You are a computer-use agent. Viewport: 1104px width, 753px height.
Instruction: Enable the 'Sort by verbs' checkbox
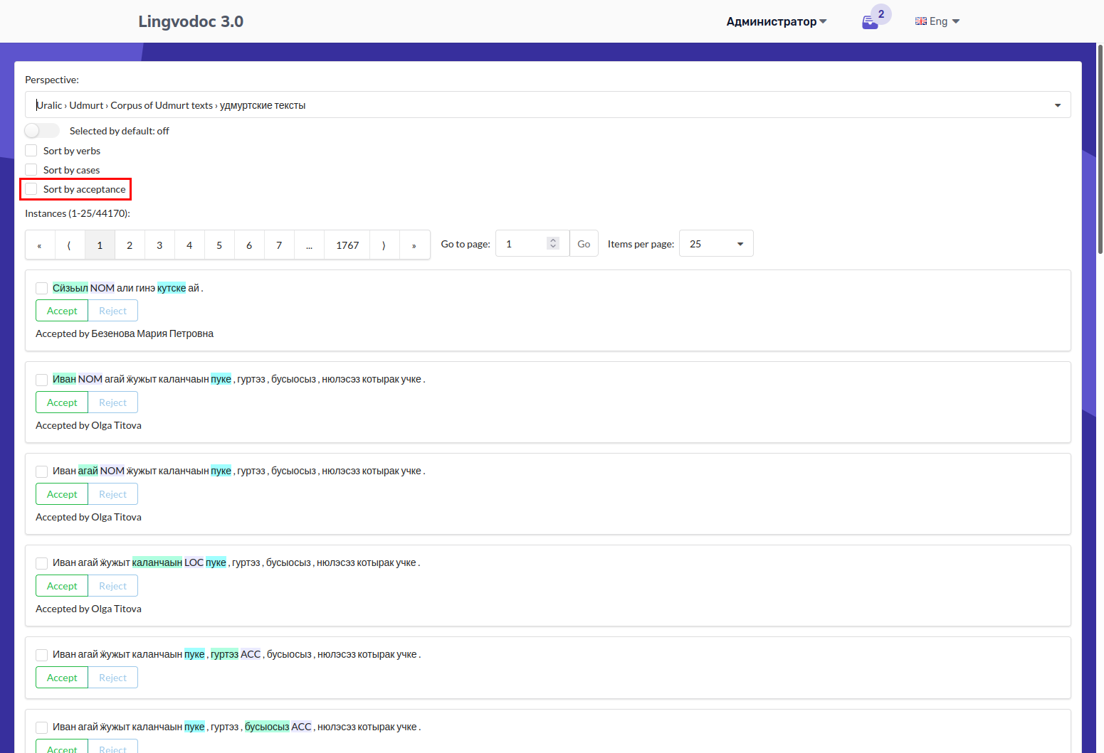[31, 150]
